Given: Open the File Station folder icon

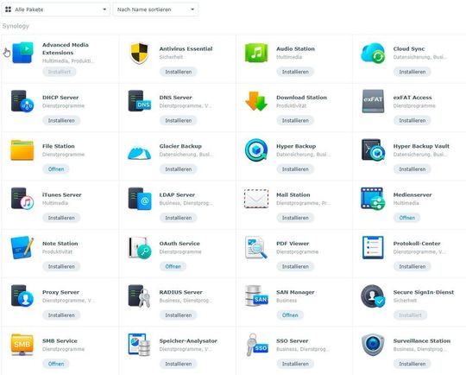Looking at the screenshot, I should point(22,150).
